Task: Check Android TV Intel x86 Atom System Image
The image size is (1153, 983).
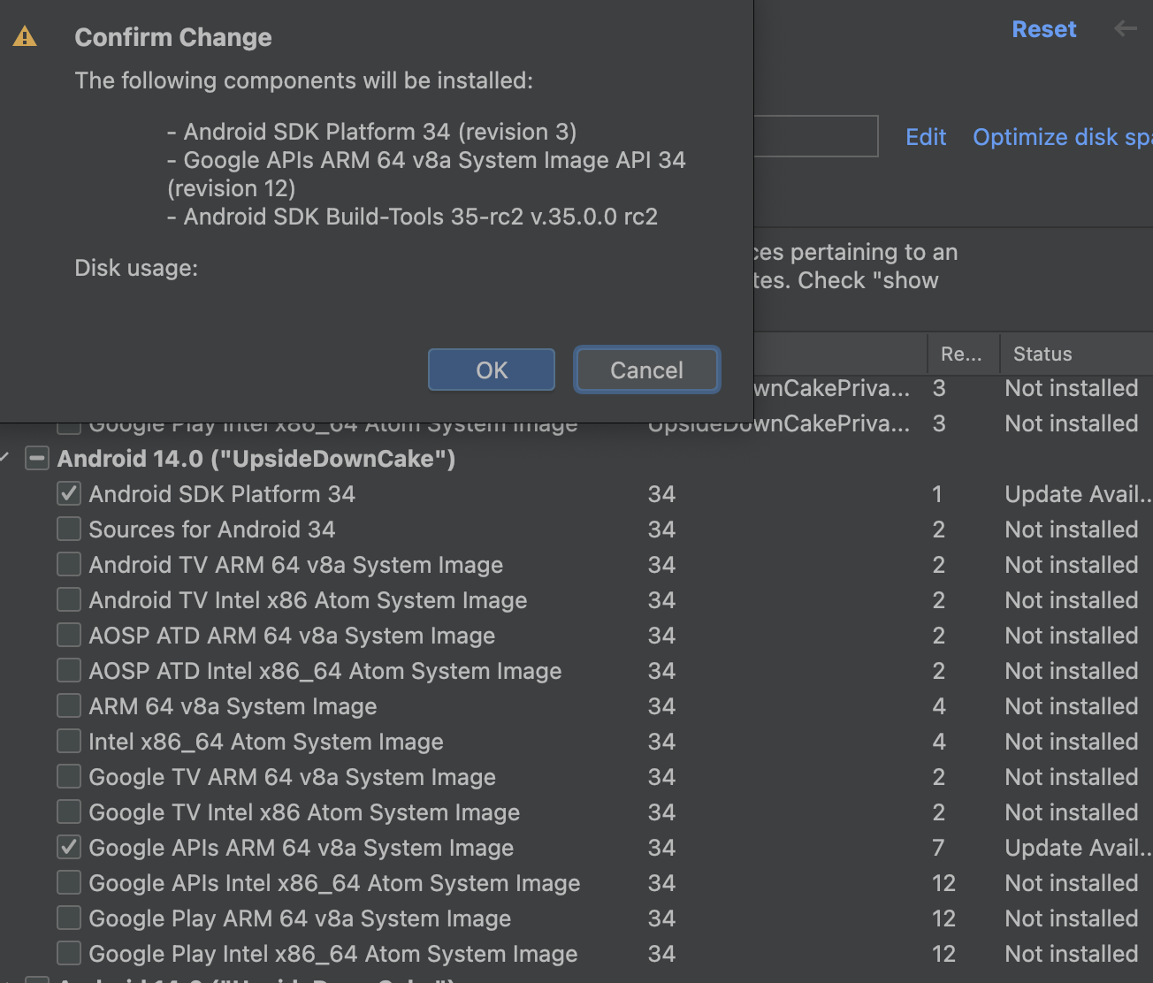Action: (x=69, y=599)
